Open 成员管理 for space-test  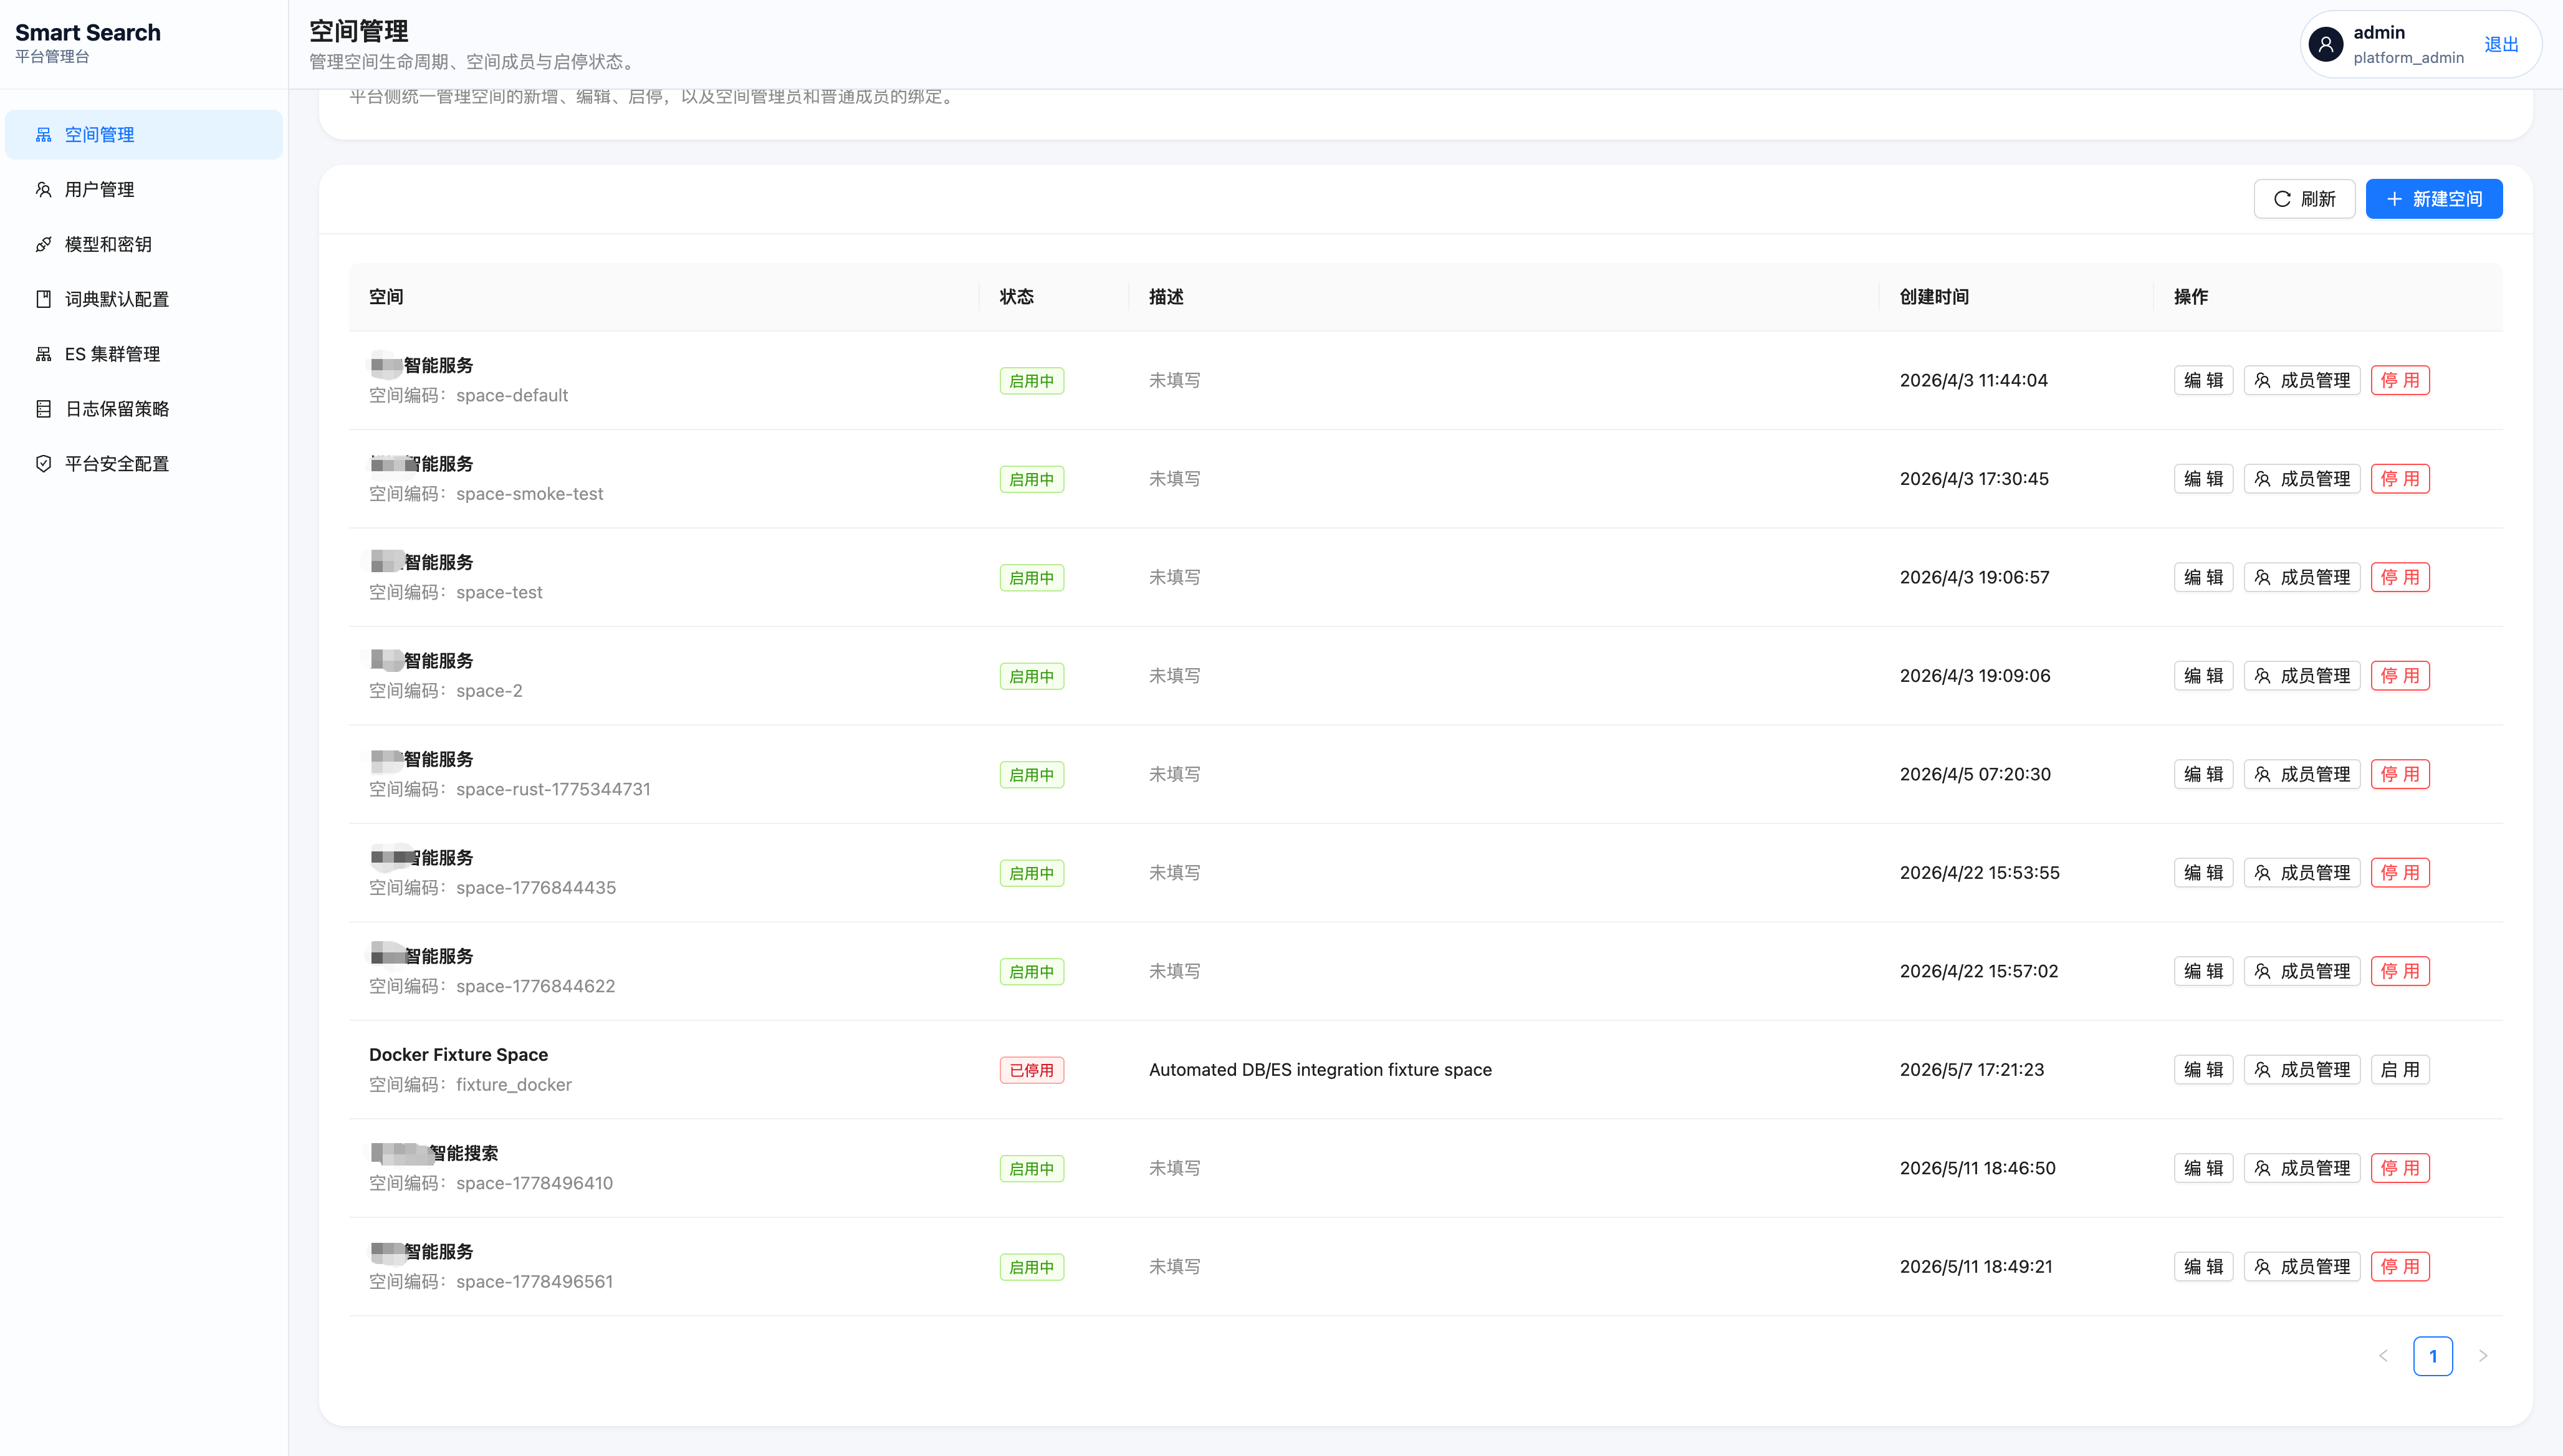pos(2301,577)
